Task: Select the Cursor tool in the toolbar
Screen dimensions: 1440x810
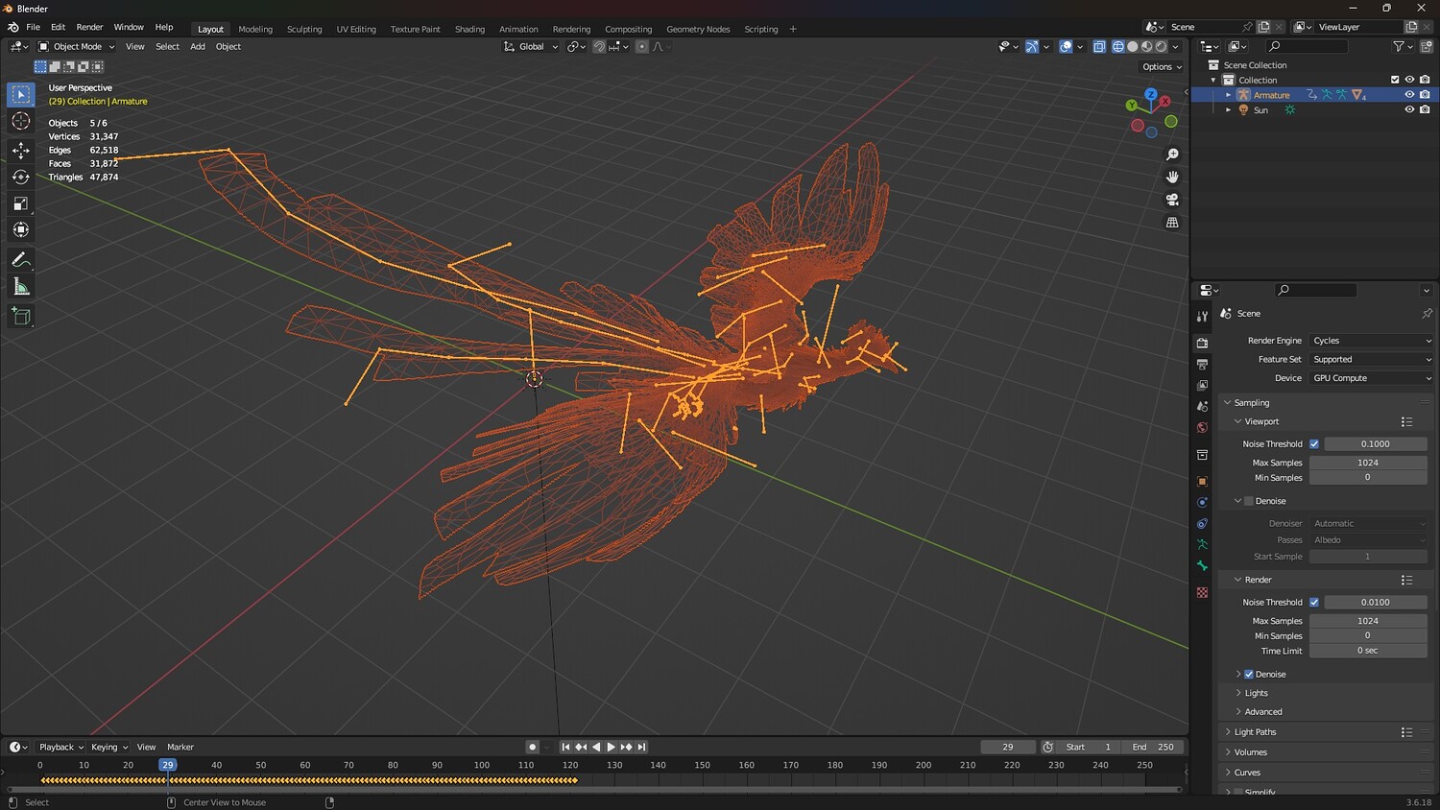Action: click(x=20, y=121)
